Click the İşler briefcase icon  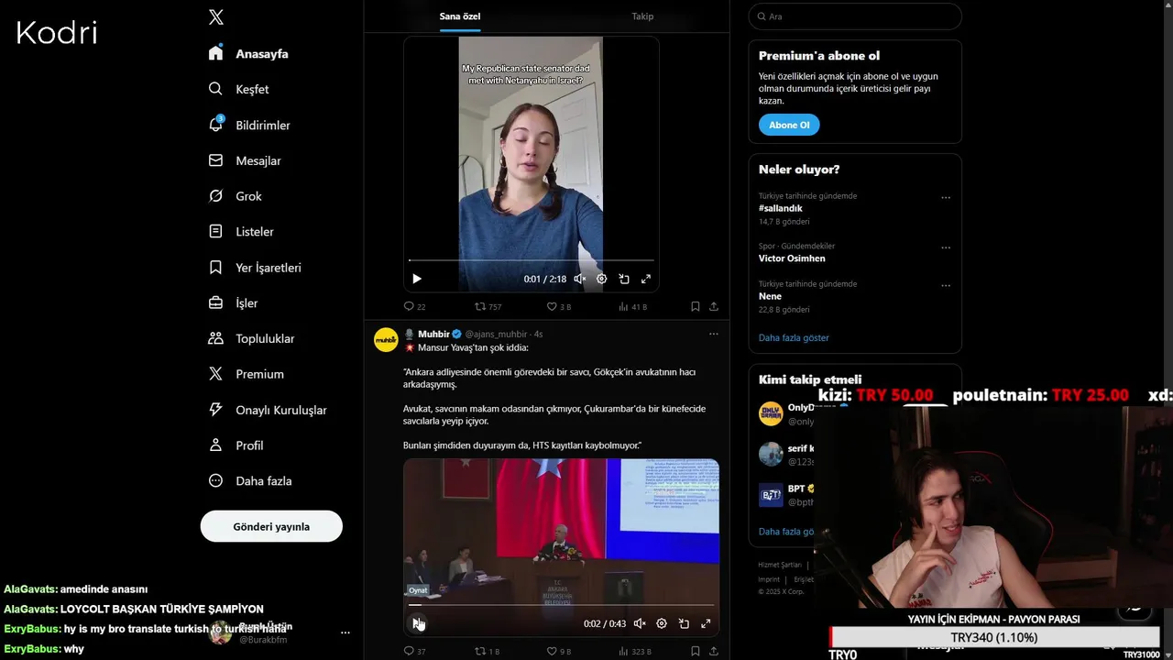pos(215,302)
